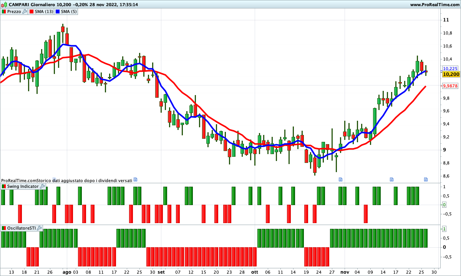Click the 'ago' month label on time axis
The image size is (461, 276).
(67, 272)
